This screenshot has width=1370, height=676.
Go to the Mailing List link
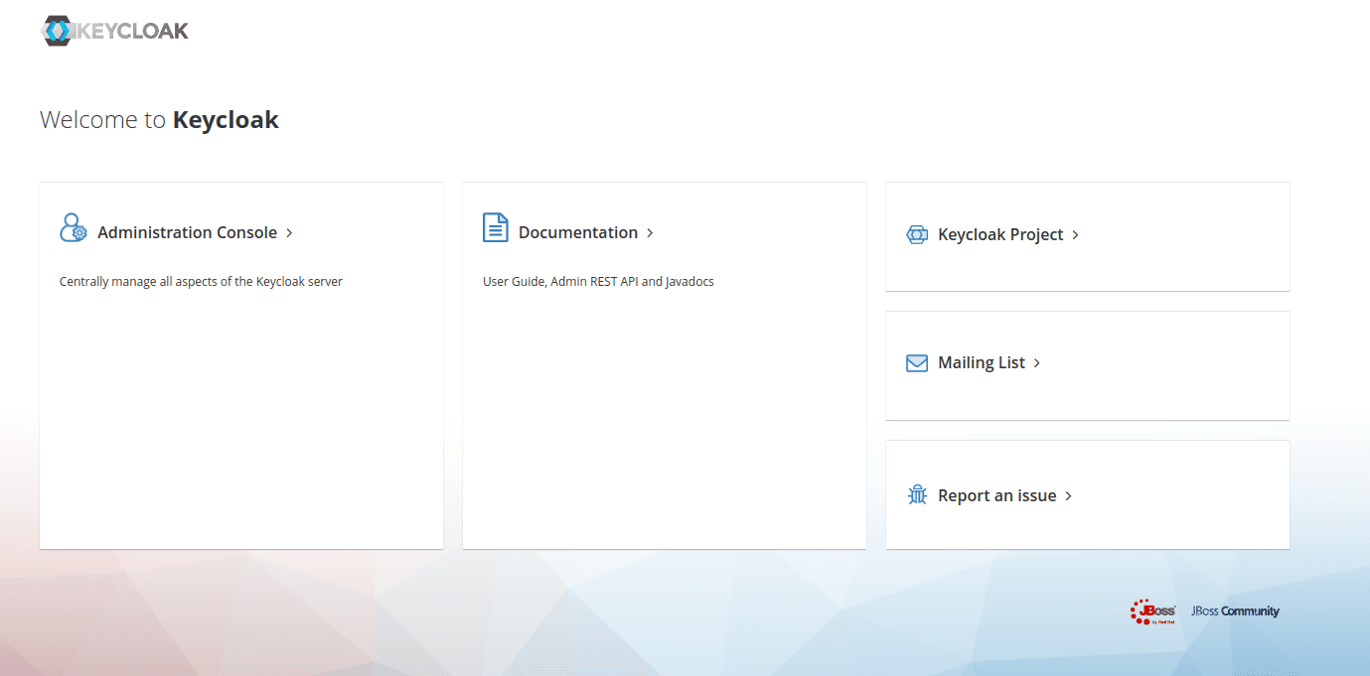981,363
